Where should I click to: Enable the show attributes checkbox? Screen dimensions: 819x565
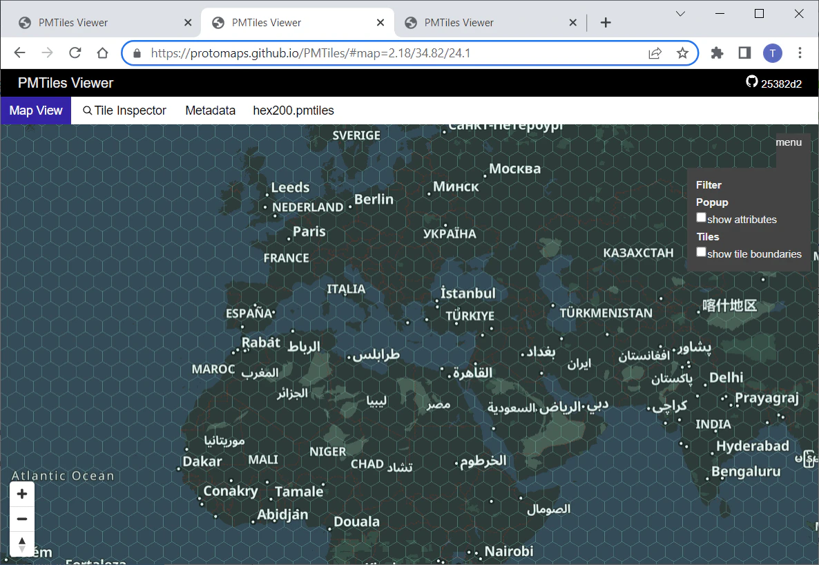click(x=701, y=218)
